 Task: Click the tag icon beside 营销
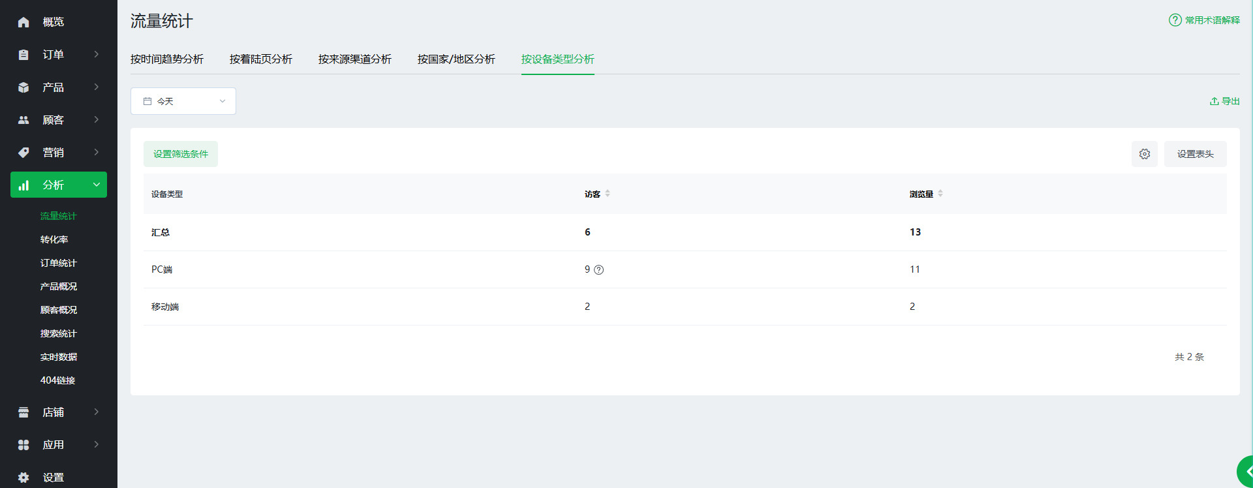click(x=23, y=153)
